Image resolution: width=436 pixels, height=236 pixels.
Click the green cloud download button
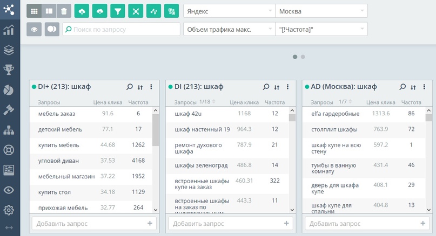(99, 11)
